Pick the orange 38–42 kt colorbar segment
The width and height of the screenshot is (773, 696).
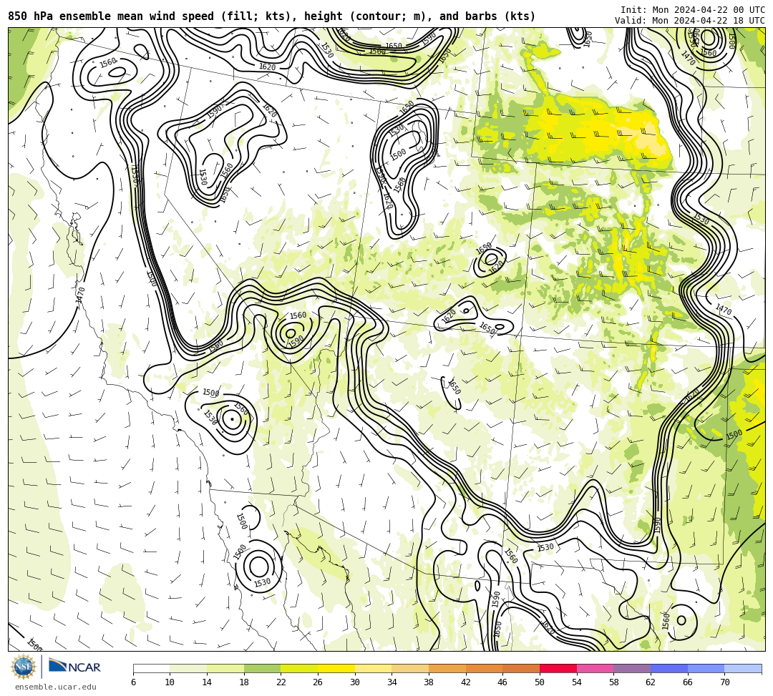click(x=447, y=668)
